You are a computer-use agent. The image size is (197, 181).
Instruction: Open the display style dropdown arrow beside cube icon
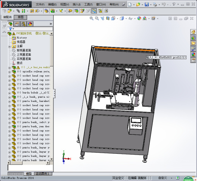(126, 19)
